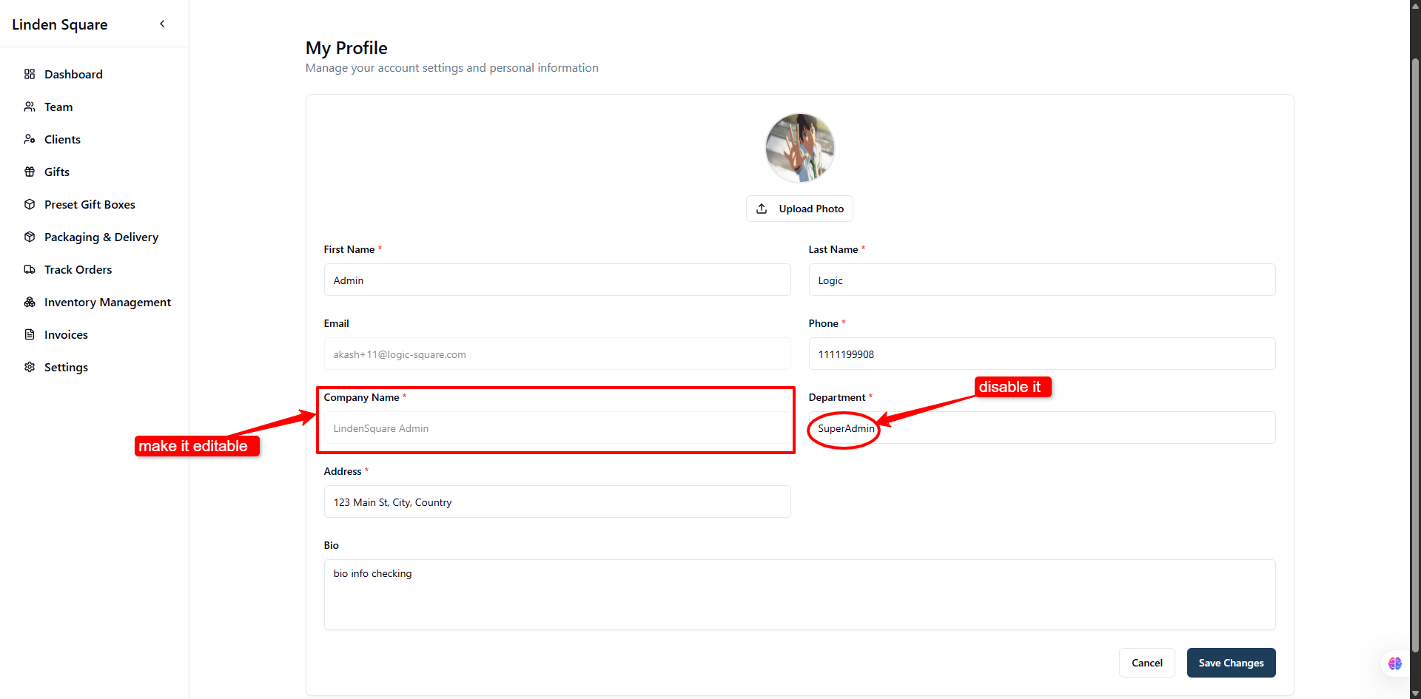
Task: Click the Dashboard grid icon
Action: point(30,74)
